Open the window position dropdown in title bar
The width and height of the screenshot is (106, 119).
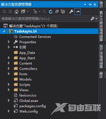[x=85, y=4]
